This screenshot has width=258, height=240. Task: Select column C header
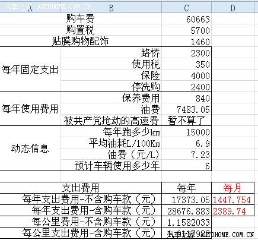[x=186, y=8]
